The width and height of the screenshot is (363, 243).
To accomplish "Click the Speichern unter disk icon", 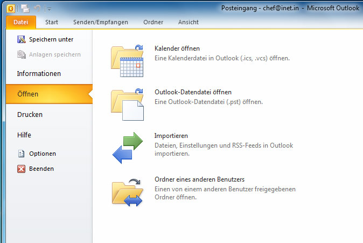I will tap(22, 39).
